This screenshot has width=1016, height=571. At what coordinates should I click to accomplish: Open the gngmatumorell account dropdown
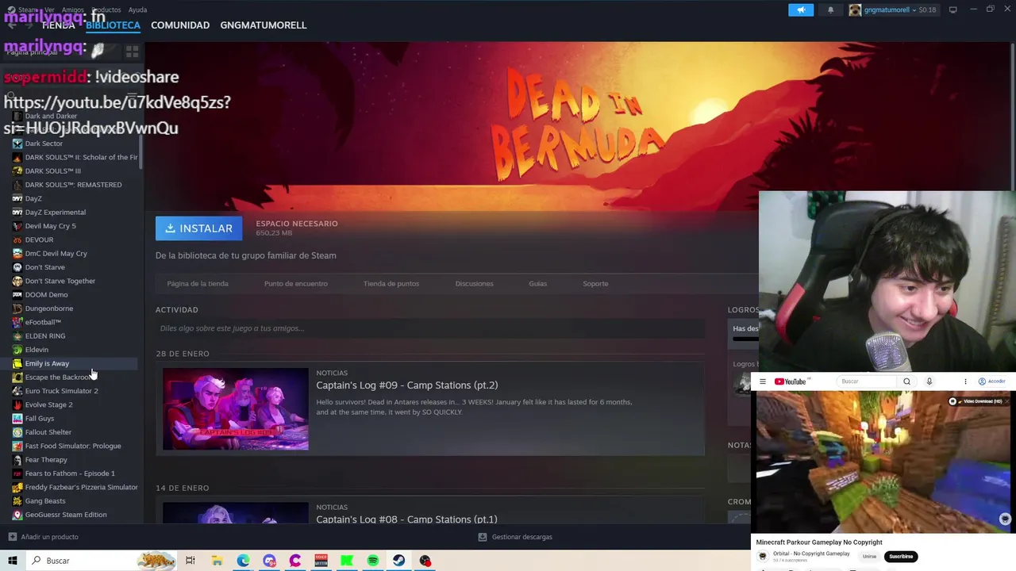click(x=893, y=10)
